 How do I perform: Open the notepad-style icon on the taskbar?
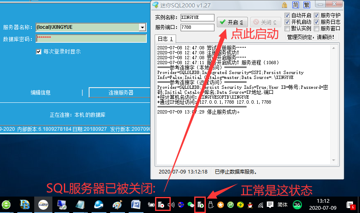point(80,205)
